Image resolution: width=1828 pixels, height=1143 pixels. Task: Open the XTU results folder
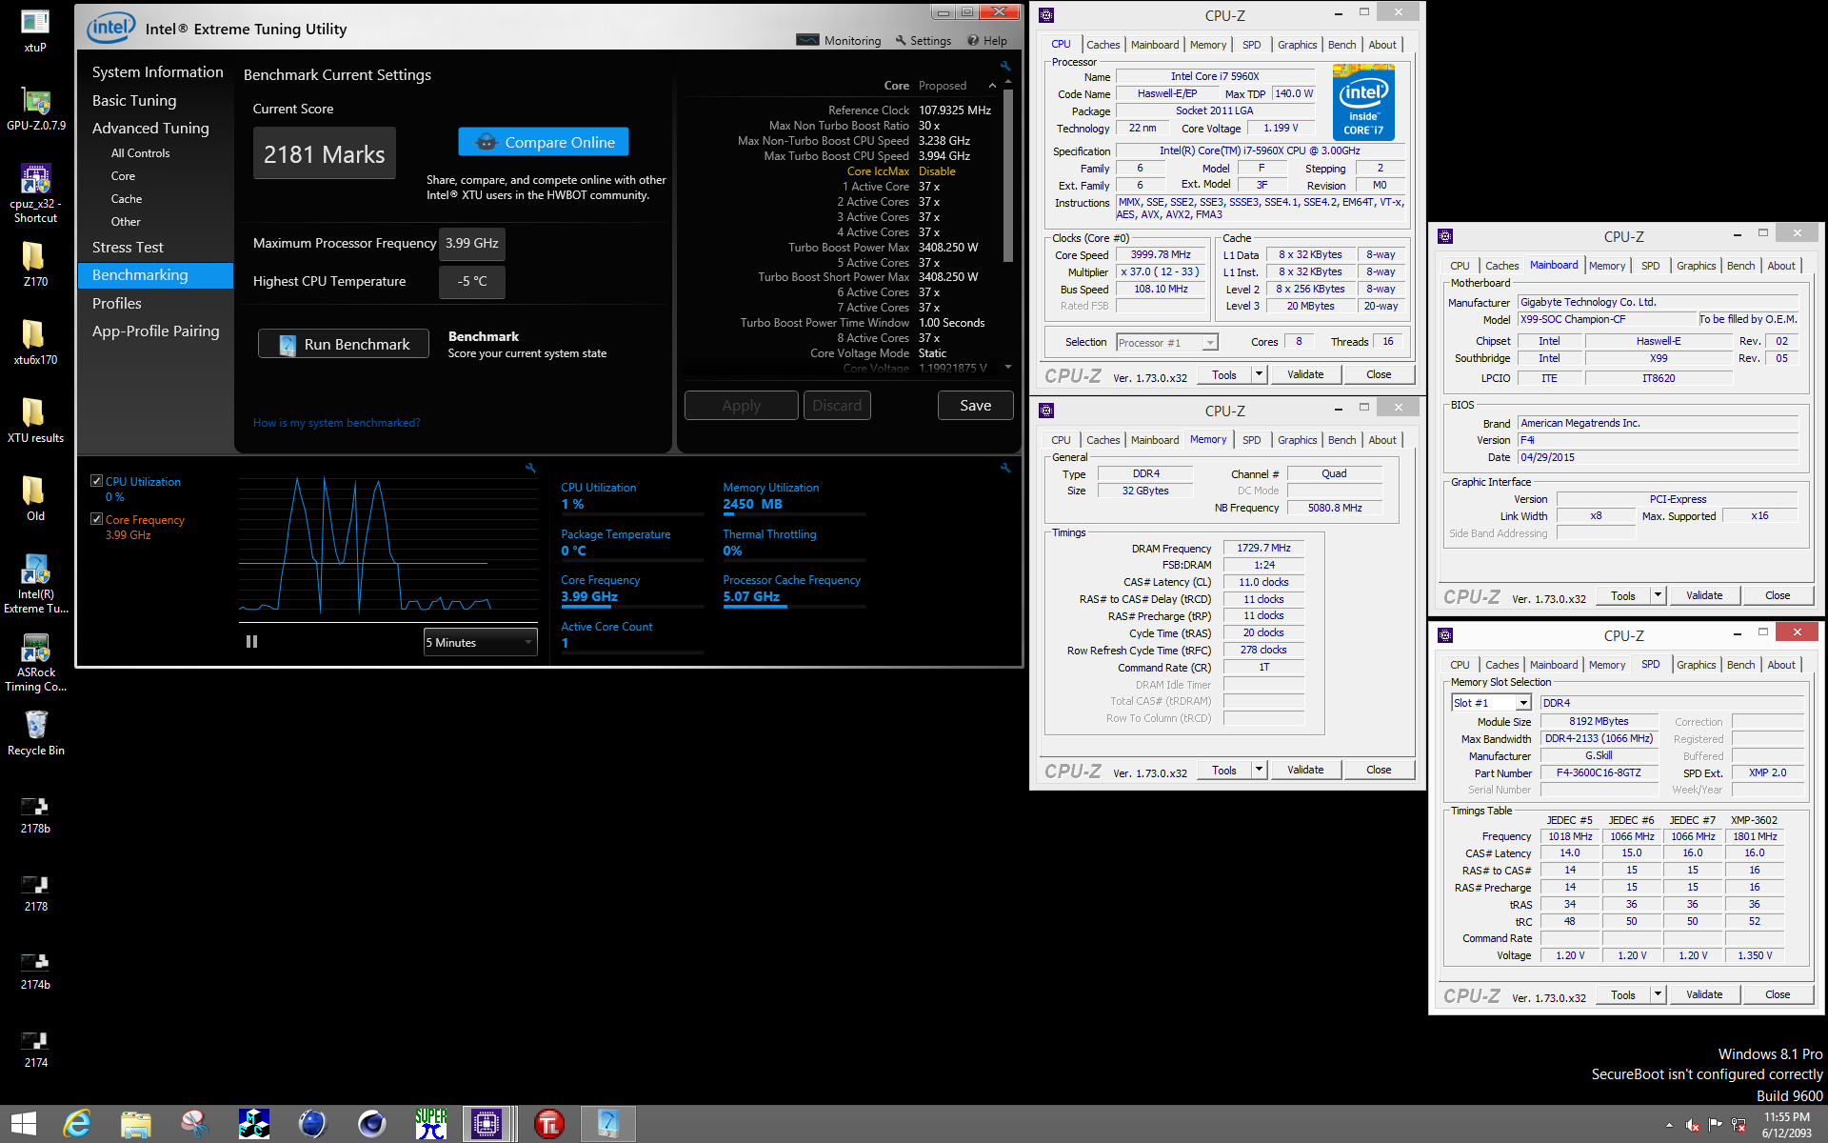(35, 420)
